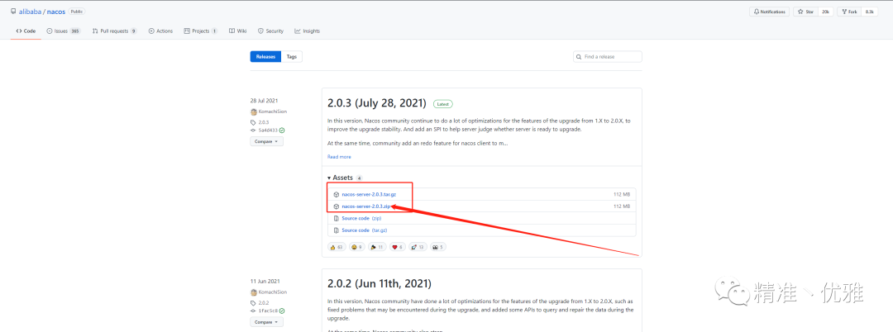Click the 112 MB size on the tar.gz row

tap(621, 194)
